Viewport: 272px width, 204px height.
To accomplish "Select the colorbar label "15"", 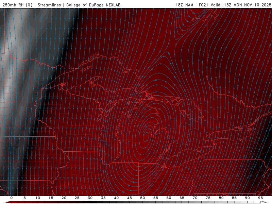I will pyautogui.click(x=51, y=198).
